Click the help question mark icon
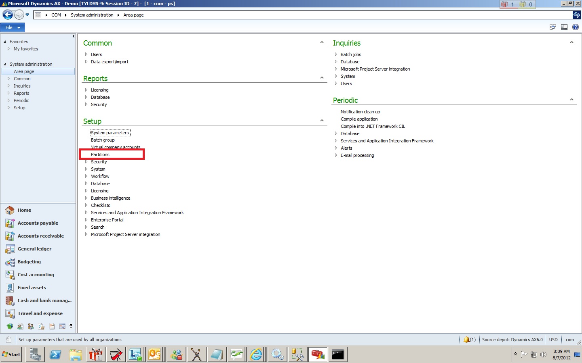The image size is (582, 363). point(576,27)
